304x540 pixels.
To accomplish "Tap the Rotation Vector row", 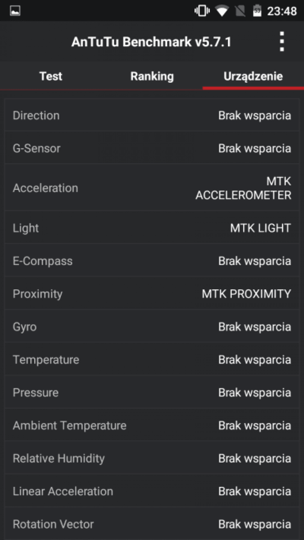I will point(152,524).
